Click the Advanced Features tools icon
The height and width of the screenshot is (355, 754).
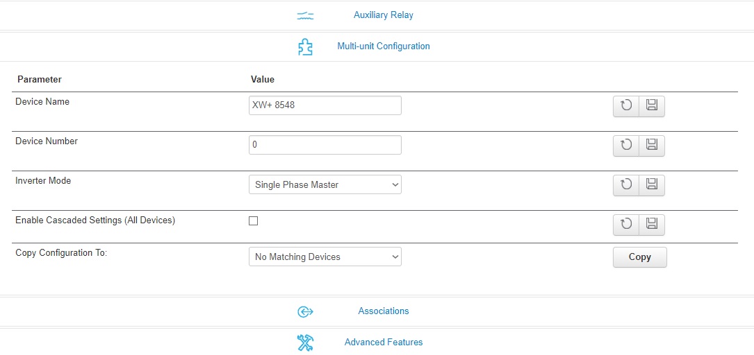tap(305, 343)
